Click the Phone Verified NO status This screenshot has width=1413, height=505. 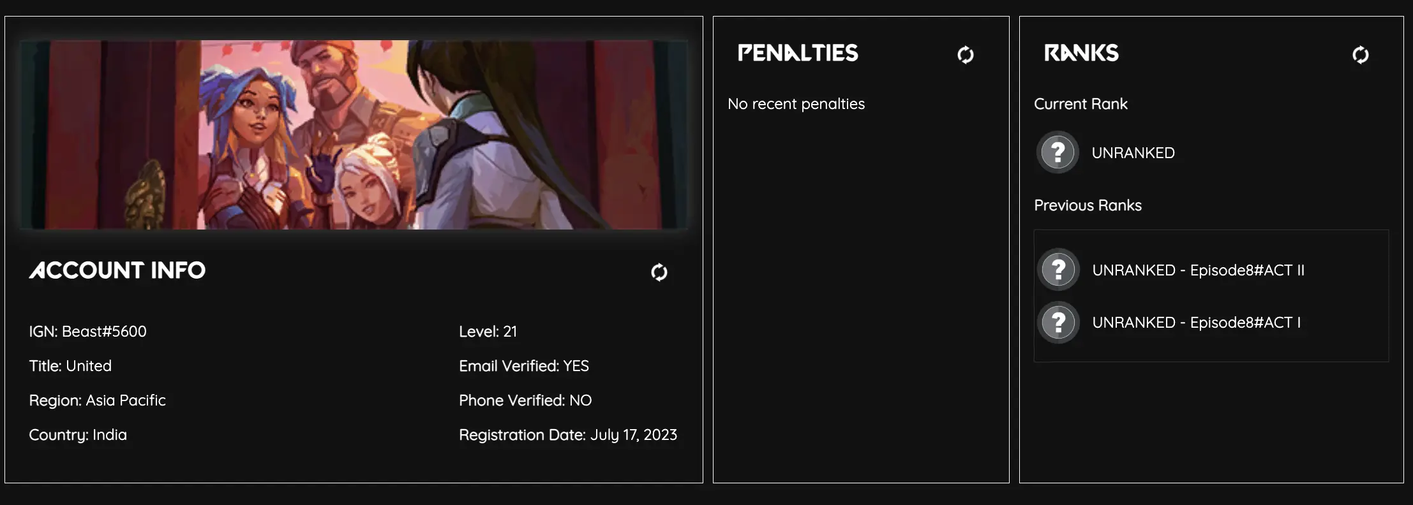(525, 400)
